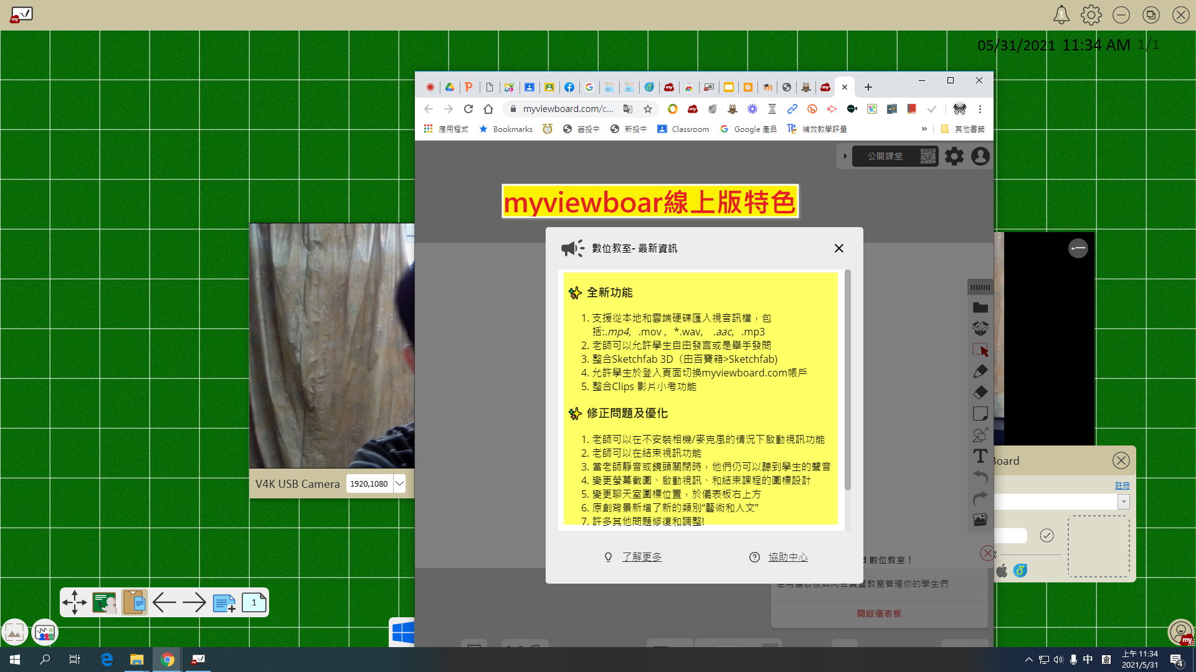
Task: Click the 了解更多 link
Action: 641,557
